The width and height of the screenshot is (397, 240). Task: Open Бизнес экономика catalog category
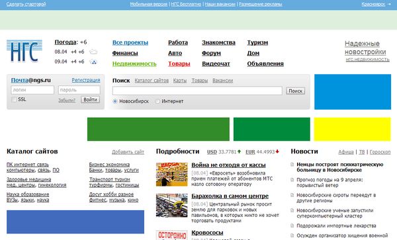click(x=109, y=165)
